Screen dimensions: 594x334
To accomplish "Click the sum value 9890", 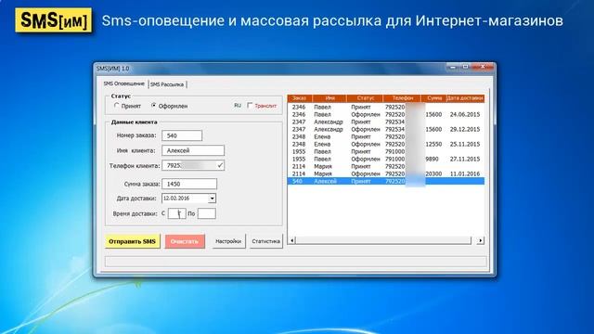I will pyautogui.click(x=432, y=159).
